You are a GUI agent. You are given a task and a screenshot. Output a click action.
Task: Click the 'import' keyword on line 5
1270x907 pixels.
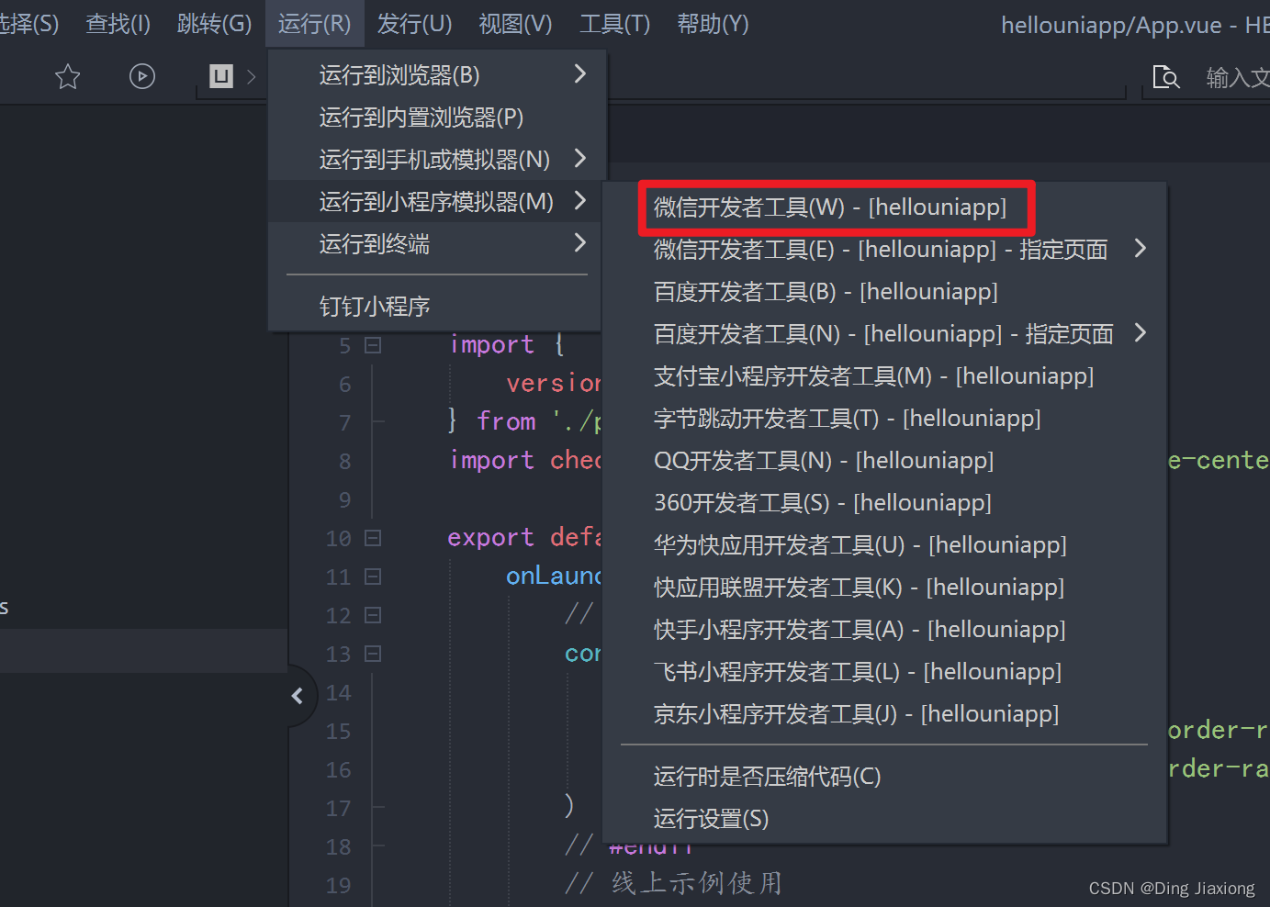(x=492, y=345)
